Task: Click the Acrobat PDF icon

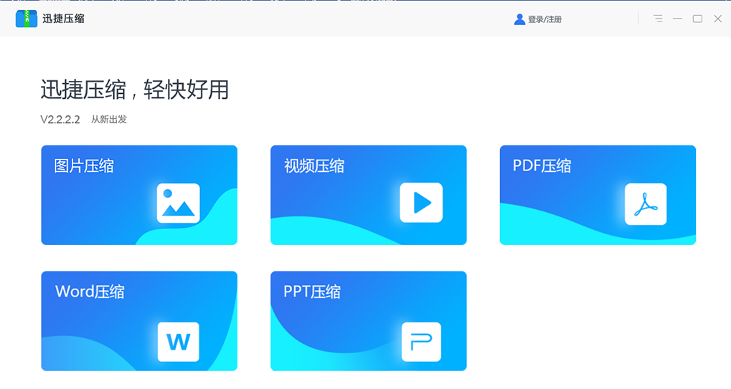Action: click(646, 204)
